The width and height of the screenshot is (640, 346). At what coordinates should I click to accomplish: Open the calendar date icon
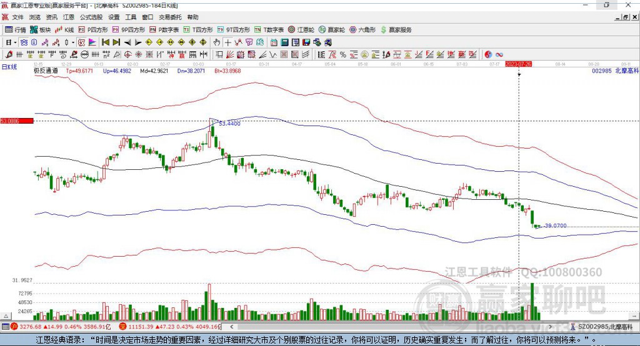click(274, 42)
